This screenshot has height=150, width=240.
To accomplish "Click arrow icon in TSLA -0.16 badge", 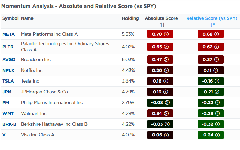I will click(x=217, y=81).
